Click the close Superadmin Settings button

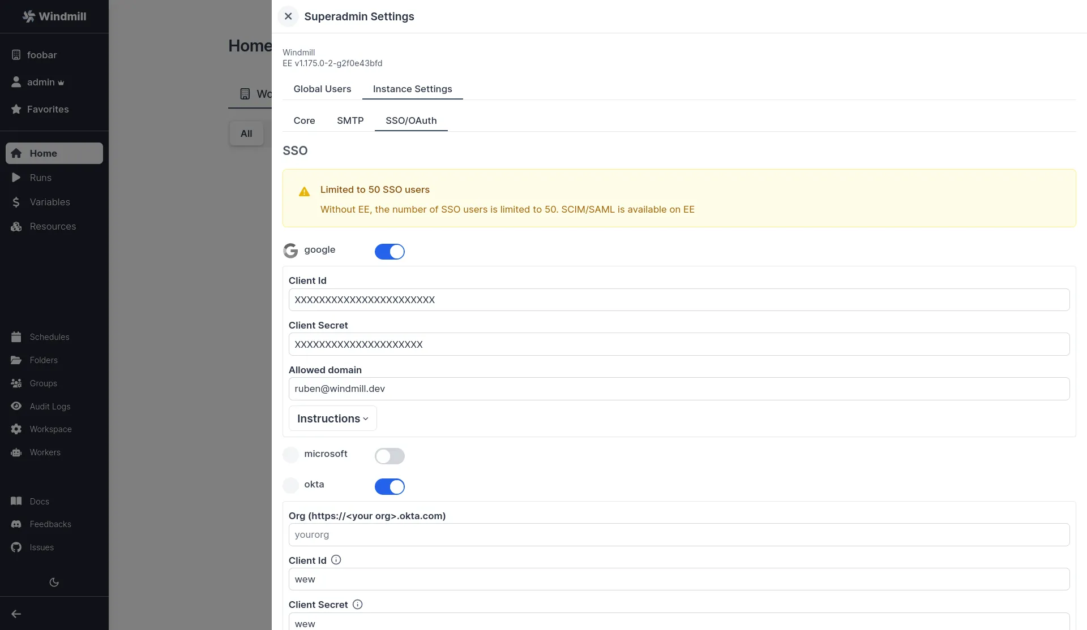288,16
